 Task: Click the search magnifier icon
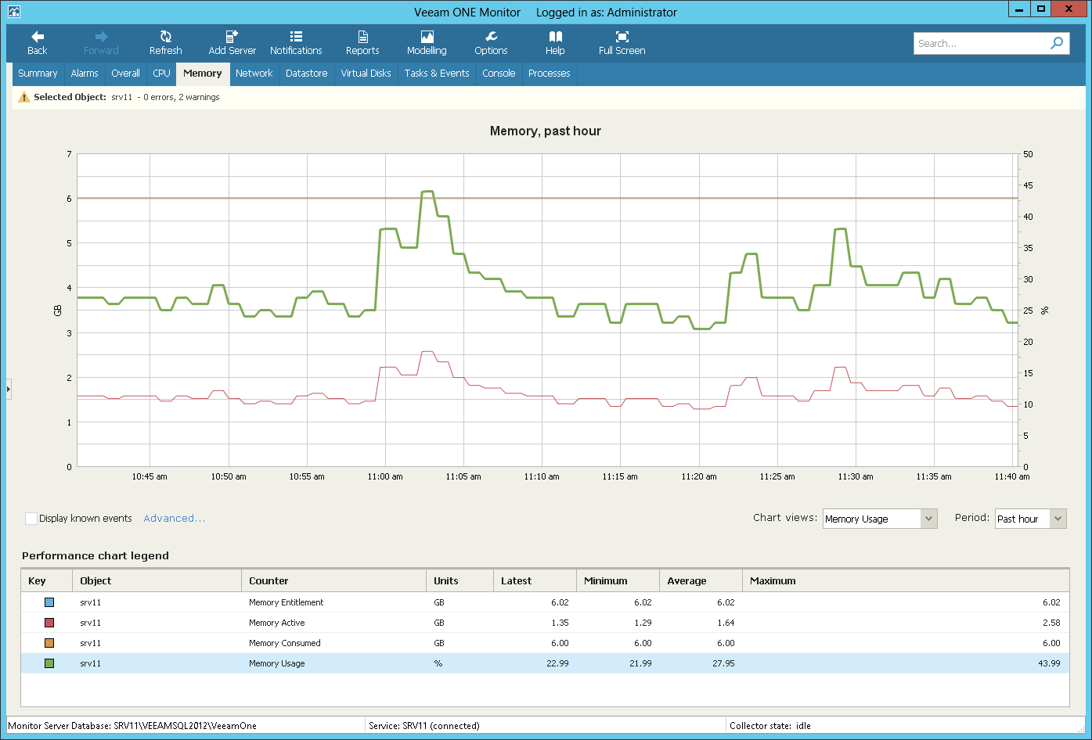[1057, 43]
